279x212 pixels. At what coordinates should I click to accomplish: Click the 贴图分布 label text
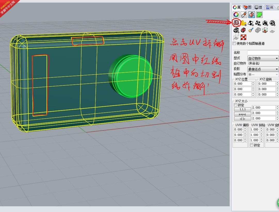240,74
